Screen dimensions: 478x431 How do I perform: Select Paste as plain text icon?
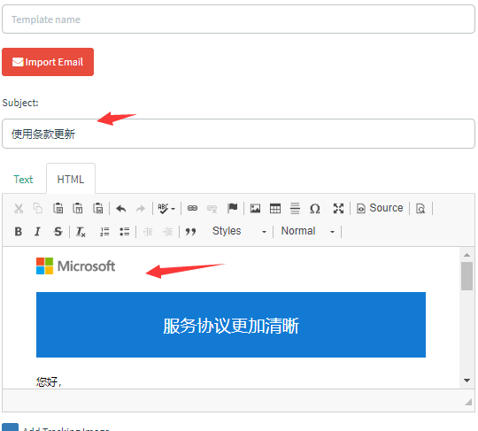[x=78, y=209]
